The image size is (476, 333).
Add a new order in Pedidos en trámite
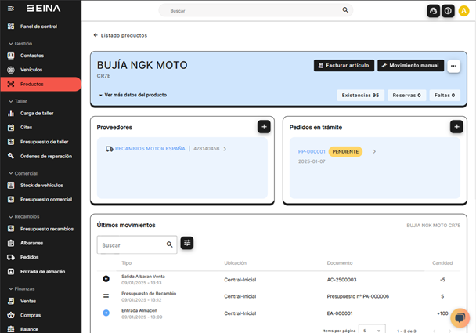(x=456, y=126)
